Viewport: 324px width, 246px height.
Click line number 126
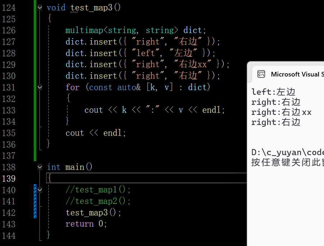click(9, 31)
